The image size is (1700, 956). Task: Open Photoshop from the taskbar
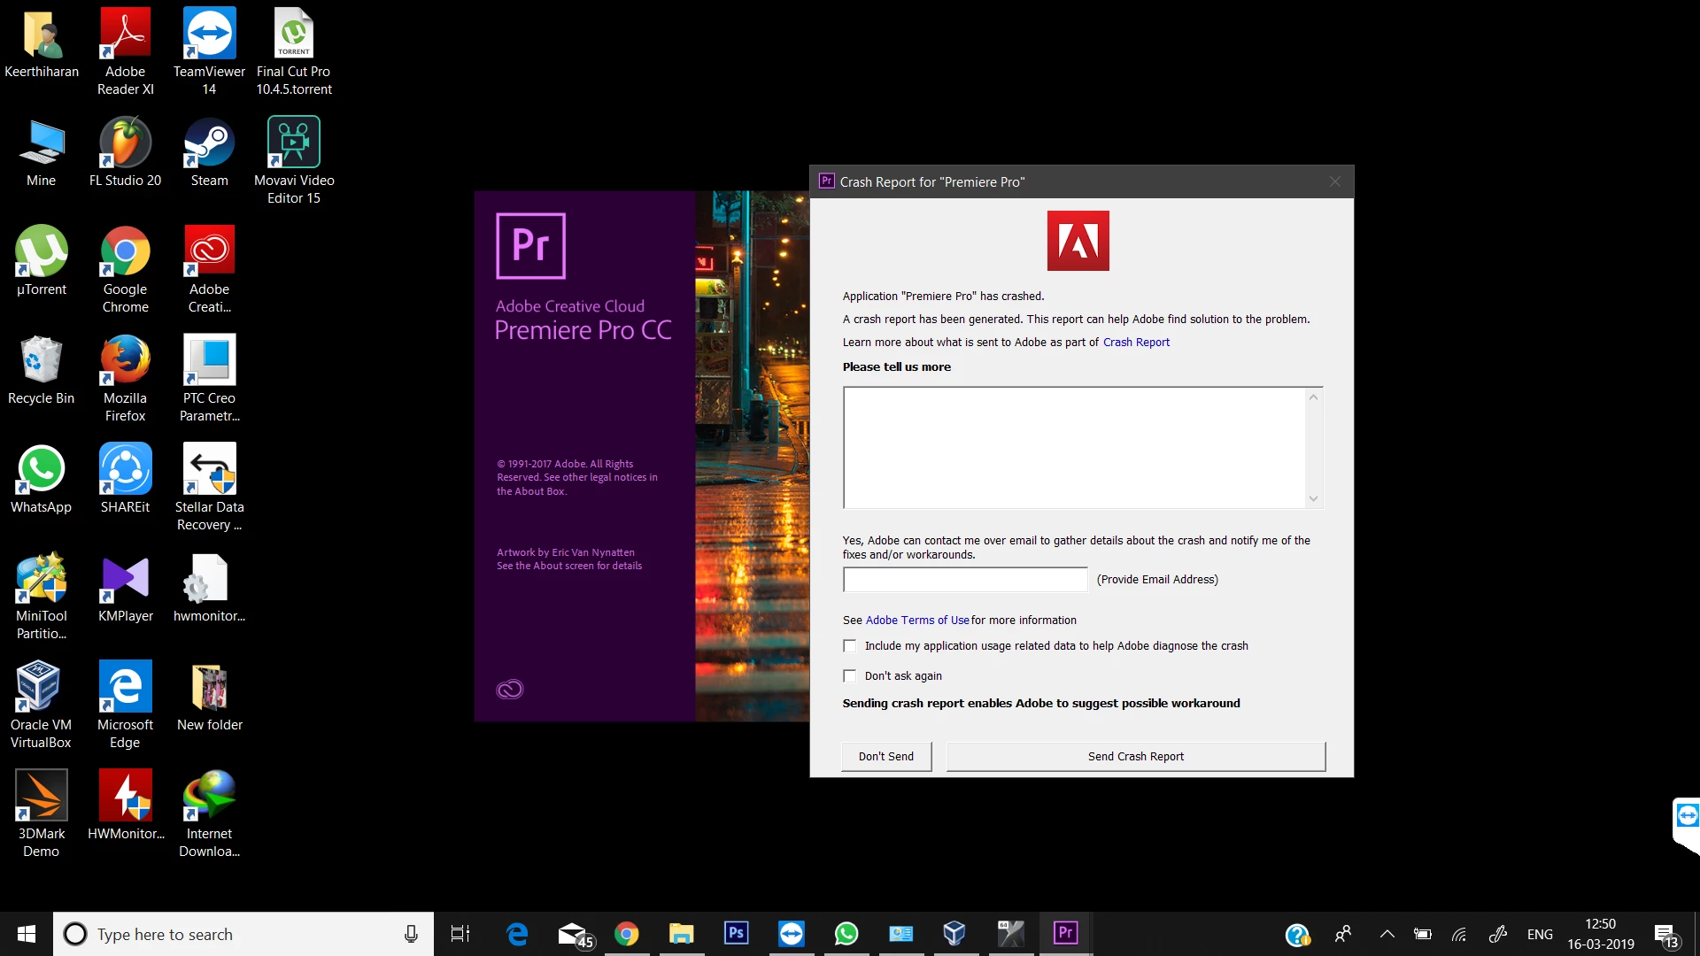[736, 933]
